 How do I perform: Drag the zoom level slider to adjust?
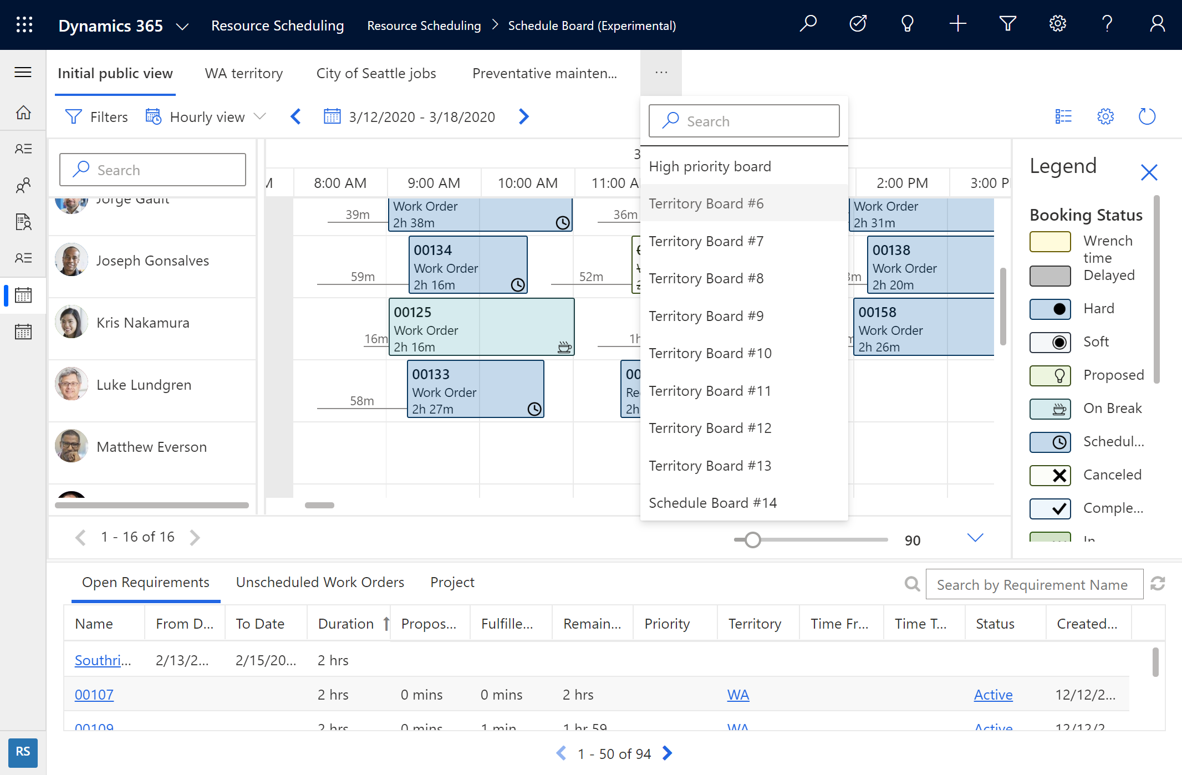750,540
